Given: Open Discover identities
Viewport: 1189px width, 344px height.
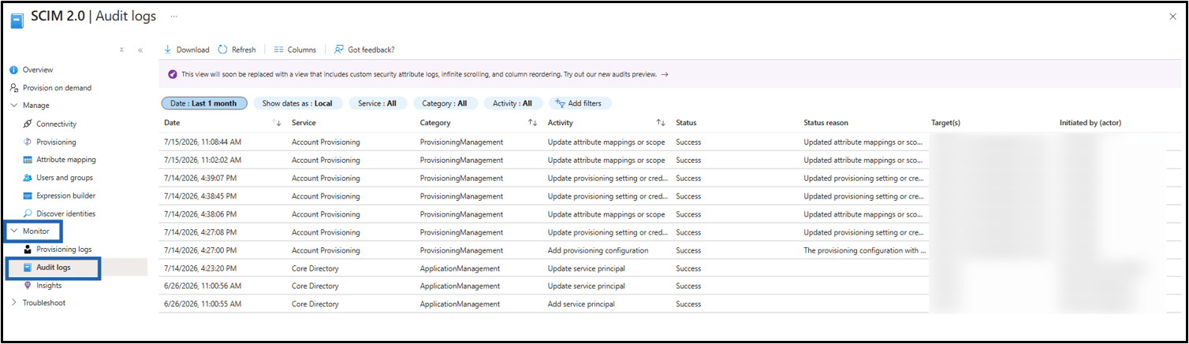Looking at the screenshot, I should [x=65, y=213].
